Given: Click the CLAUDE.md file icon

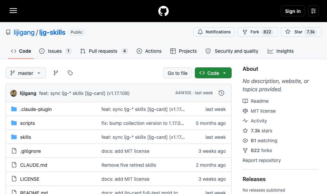Looking at the screenshot, I should tap(14, 165).
